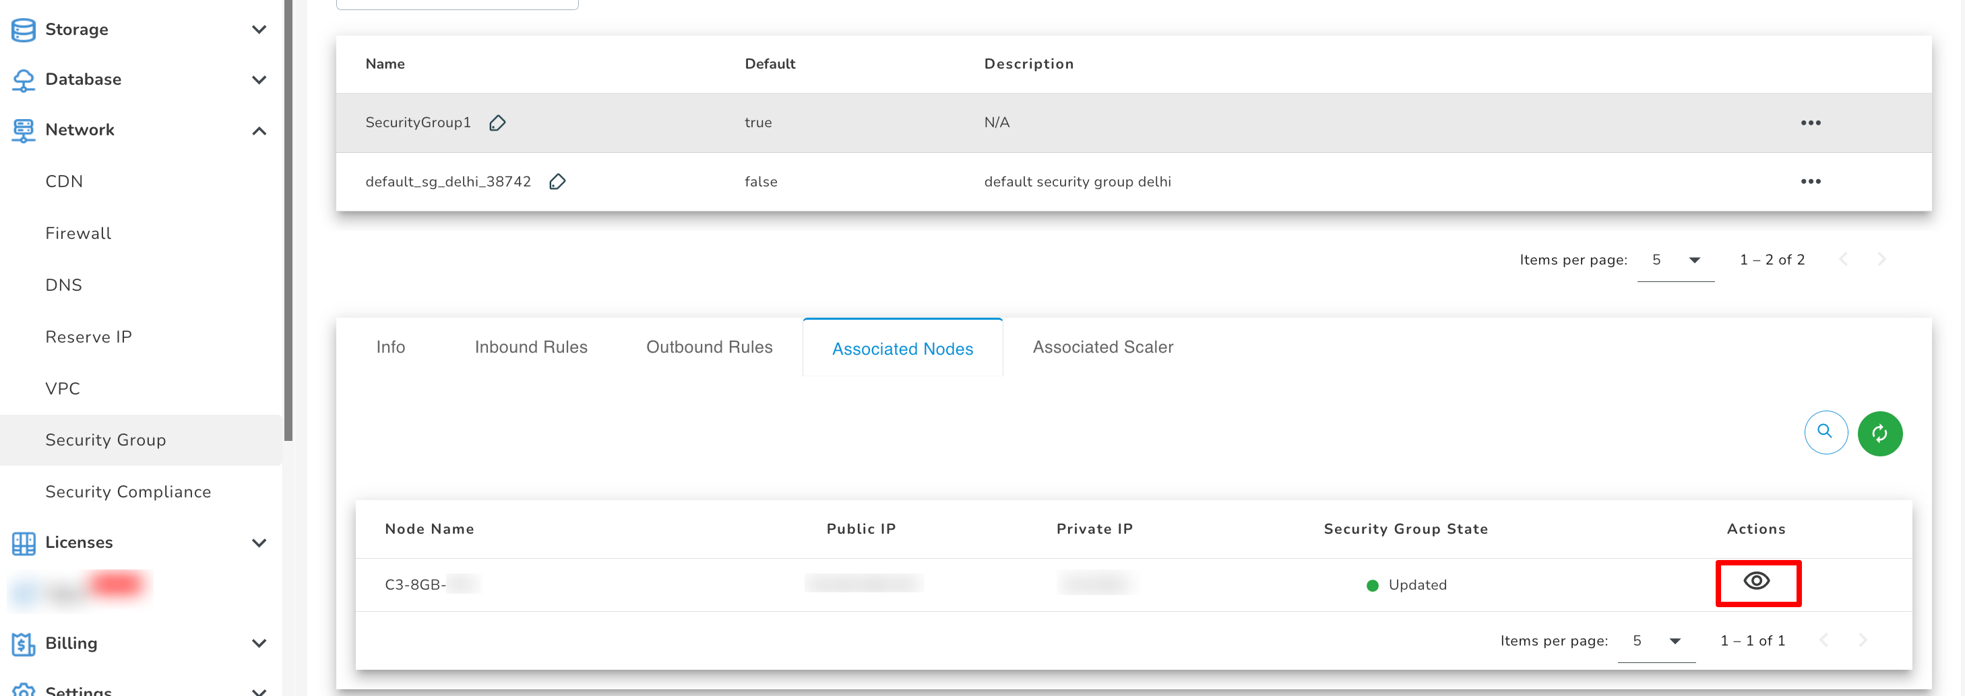Open the three-dot menu for default_sg_delhi_38742
Image resolution: width=1965 pixels, height=696 pixels.
point(1810,182)
